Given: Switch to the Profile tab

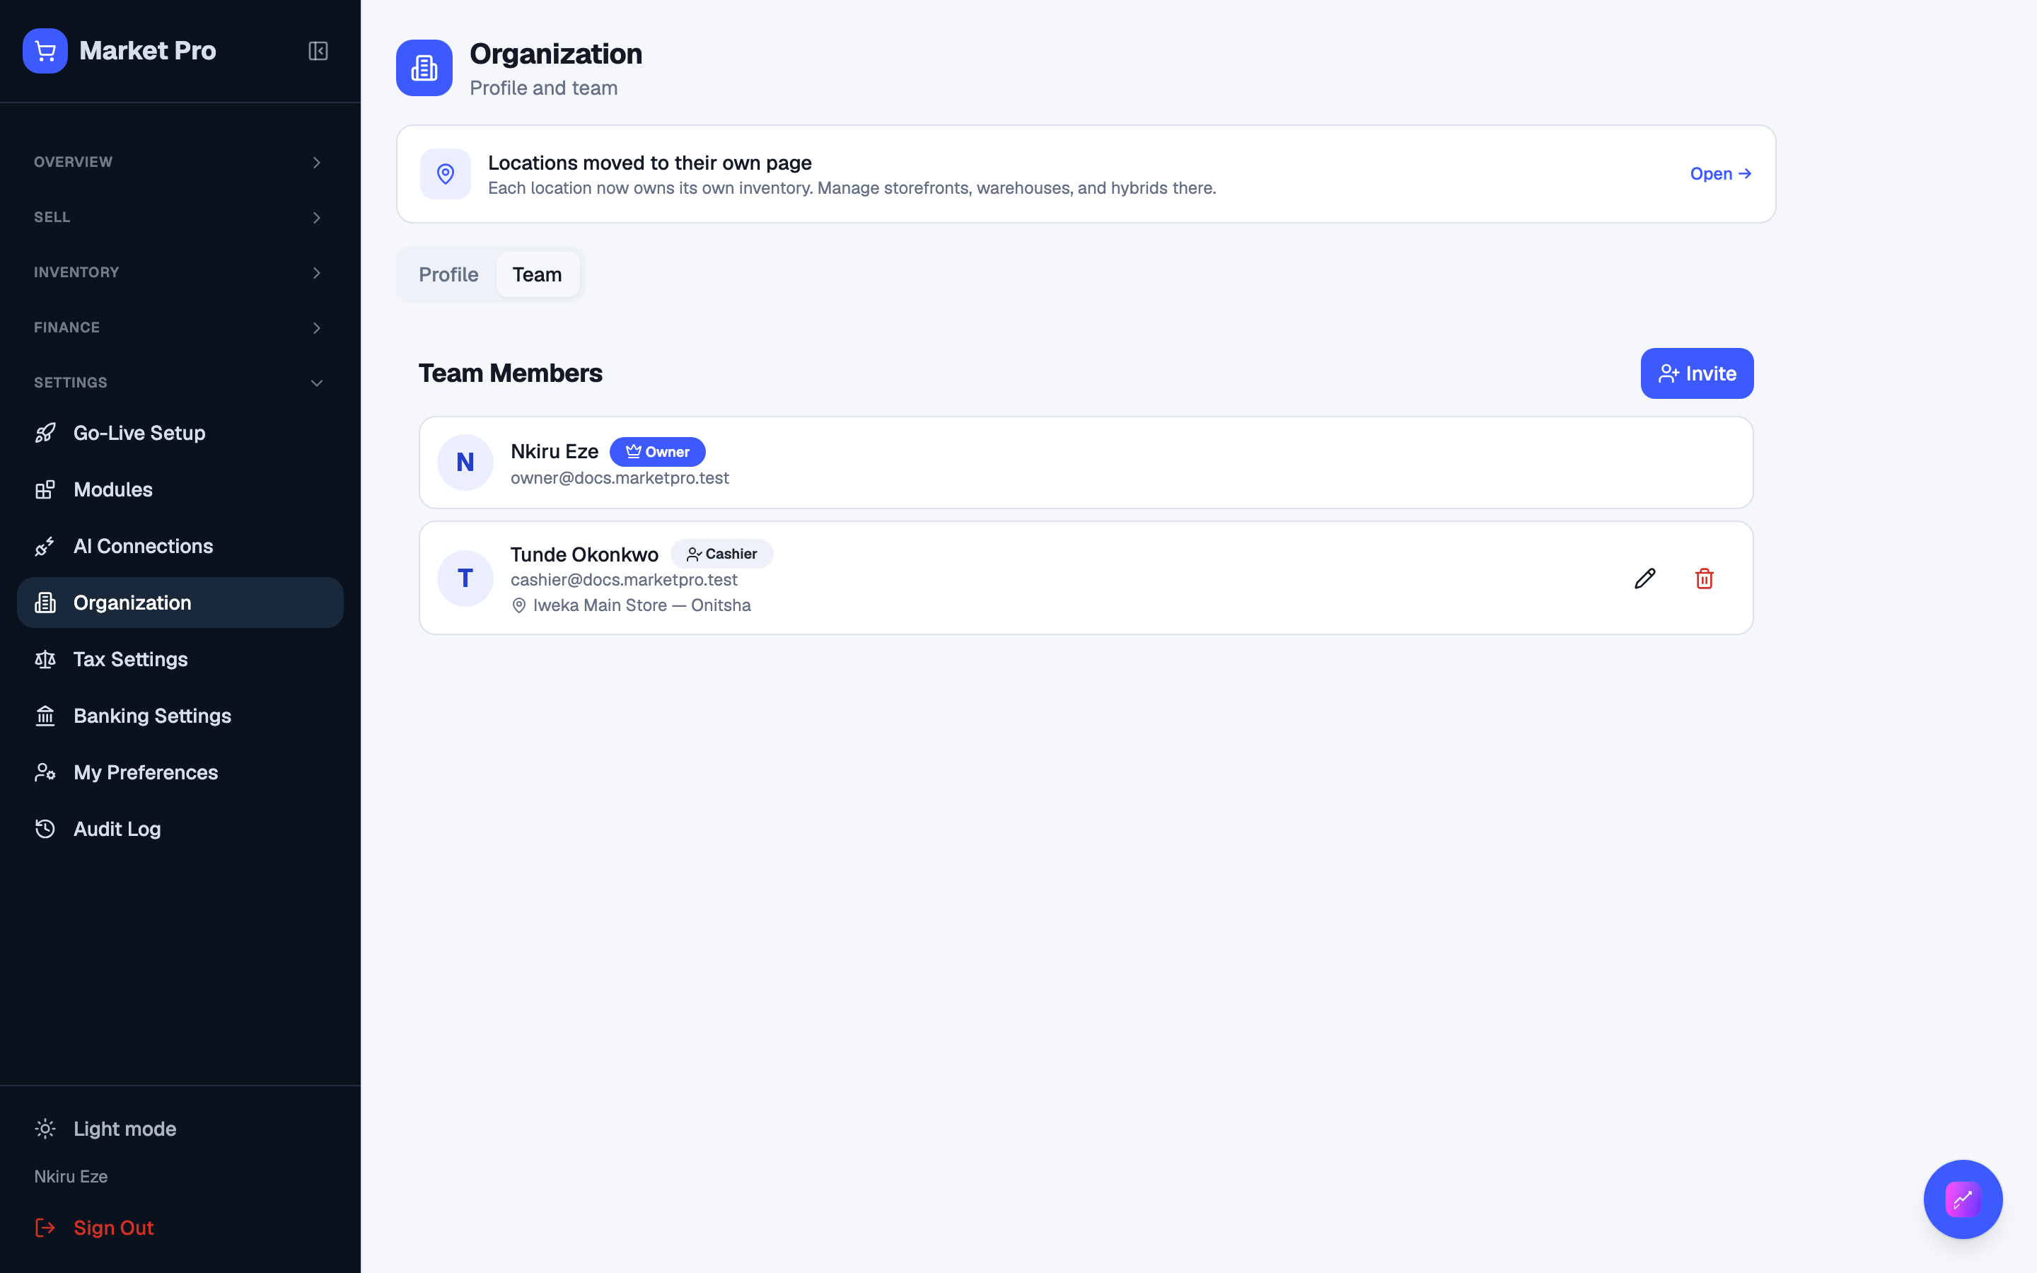Looking at the screenshot, I should pos(448,274).
